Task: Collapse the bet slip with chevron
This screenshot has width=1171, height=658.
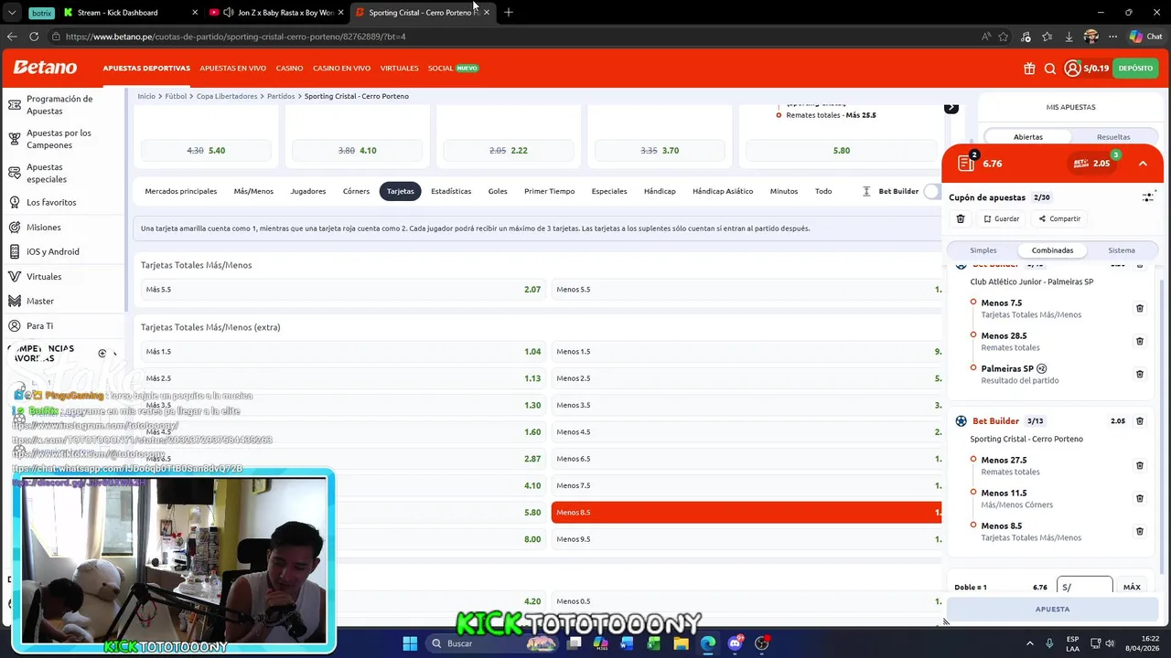Action: tap(1143, 164)
